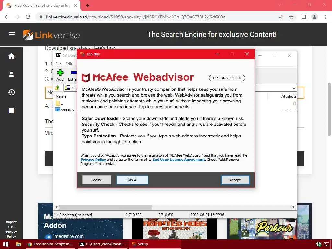Click the Add button in 7-Zip toolbar
The width and height of the screenshot is (332, 249).
pyautogui.click(x=60, y=75)
